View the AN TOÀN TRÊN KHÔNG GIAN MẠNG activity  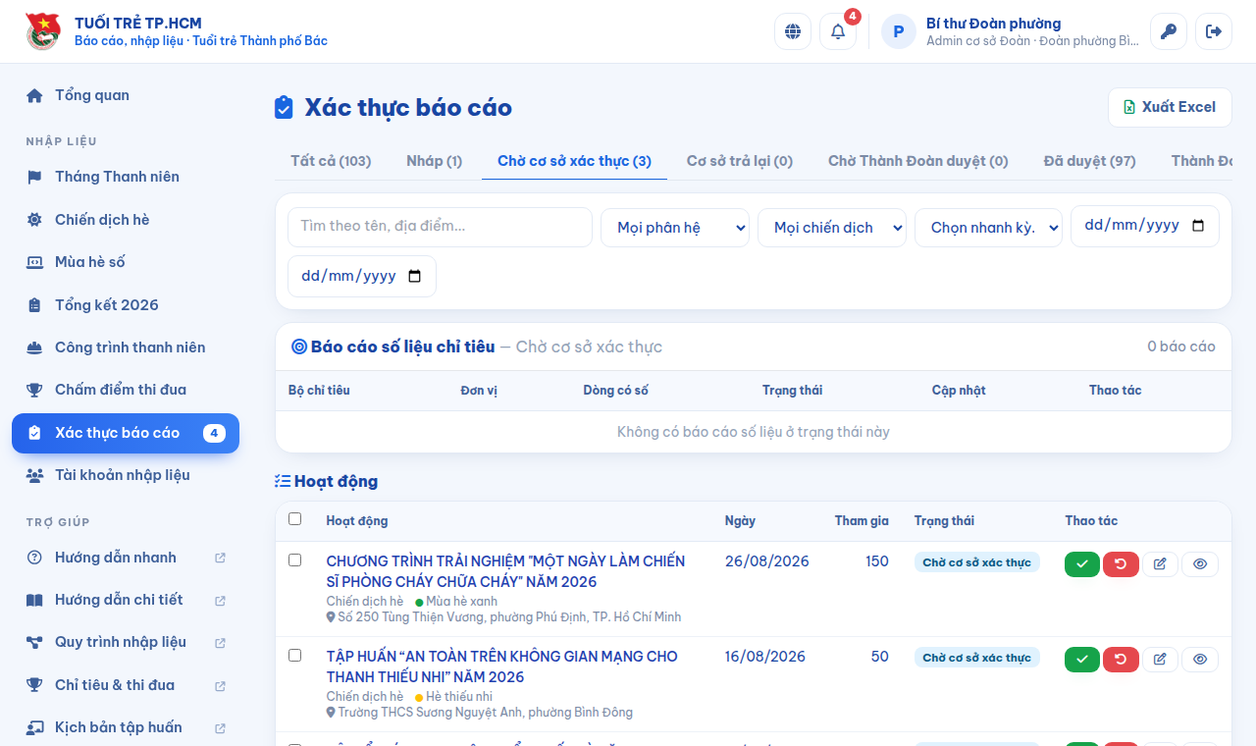coord(1200,659)
